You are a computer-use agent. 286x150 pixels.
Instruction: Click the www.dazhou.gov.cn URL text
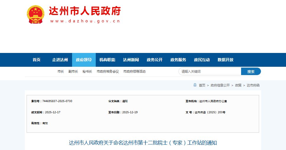(85, 21)
